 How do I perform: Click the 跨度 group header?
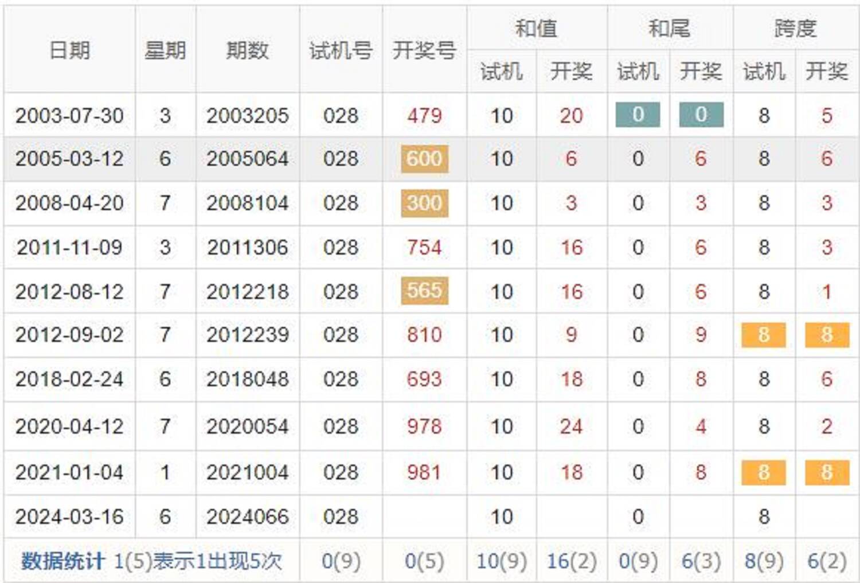795,28
